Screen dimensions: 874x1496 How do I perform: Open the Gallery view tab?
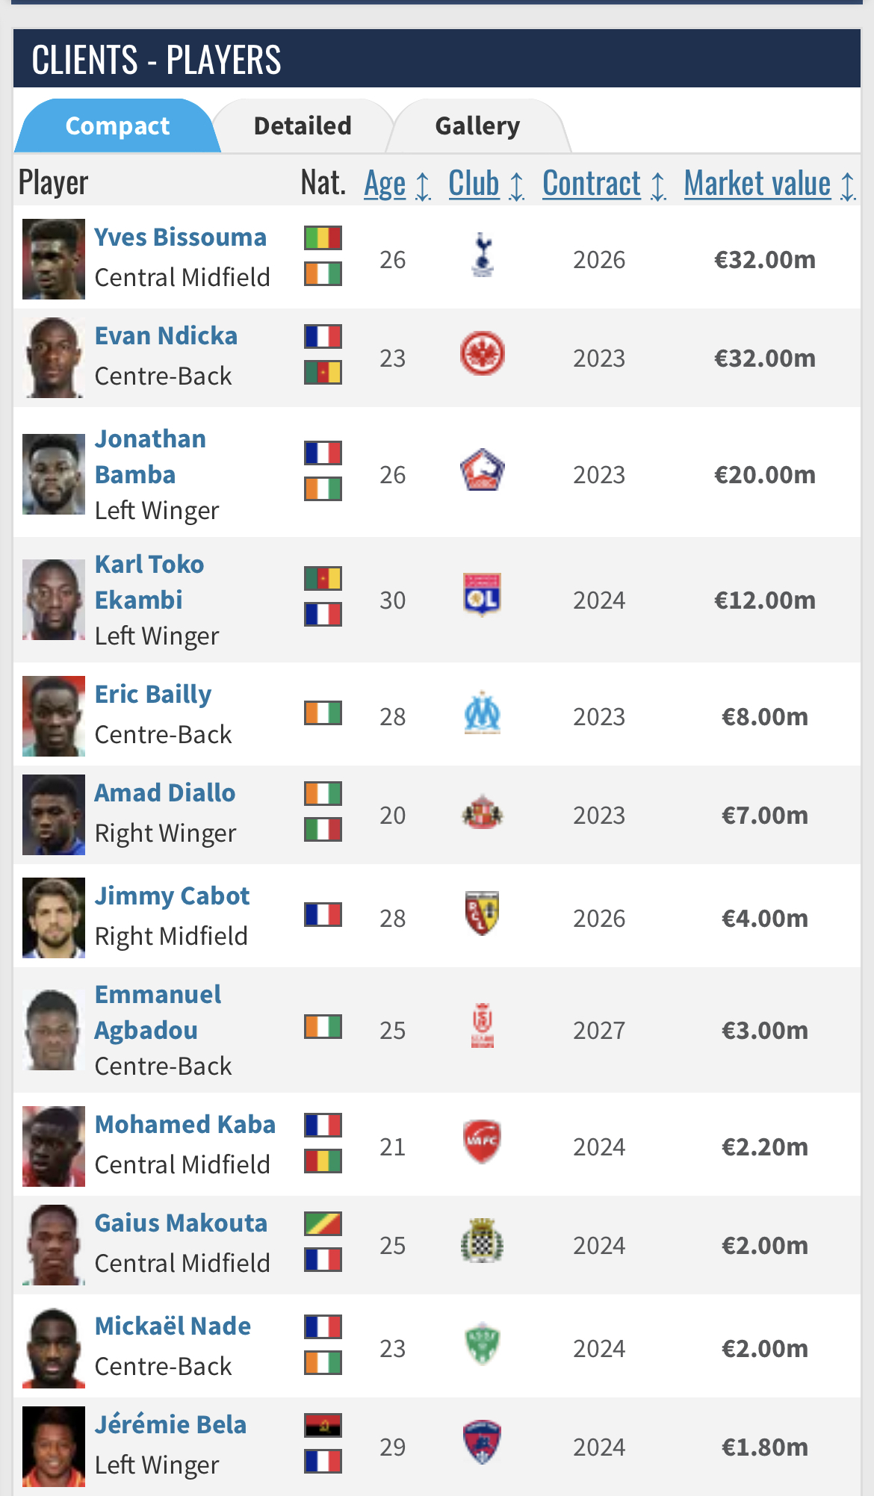pyautogui.click(x=477, y=126)
